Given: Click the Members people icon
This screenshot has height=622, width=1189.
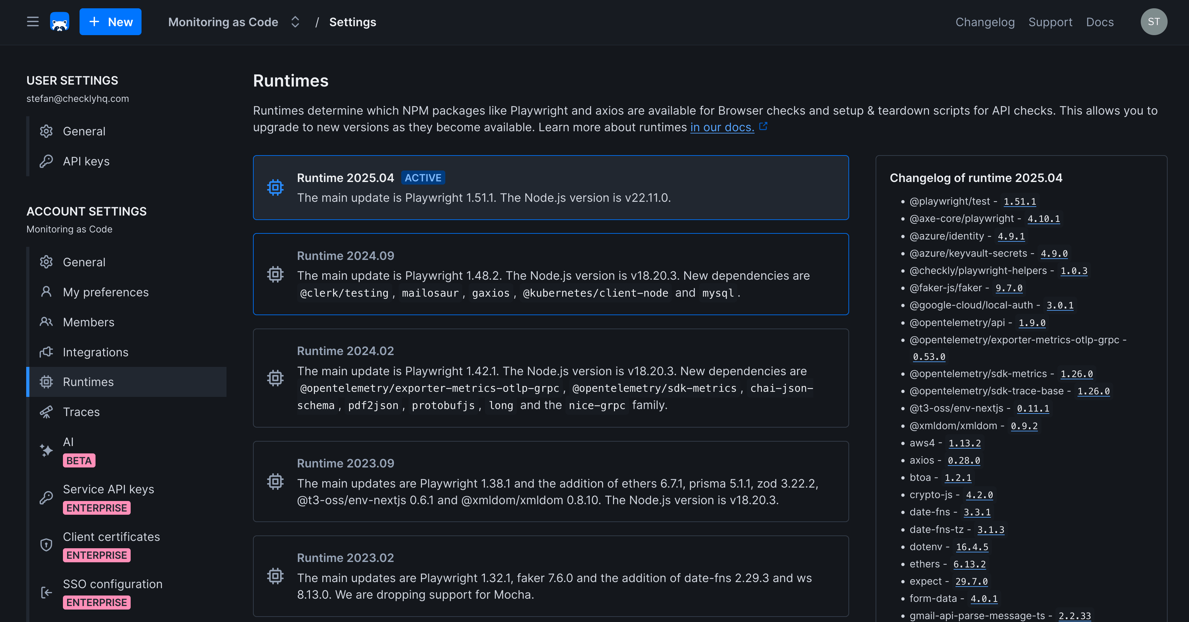Looking at the screenshot, I should pyautogui.click(x=46, y=322).
